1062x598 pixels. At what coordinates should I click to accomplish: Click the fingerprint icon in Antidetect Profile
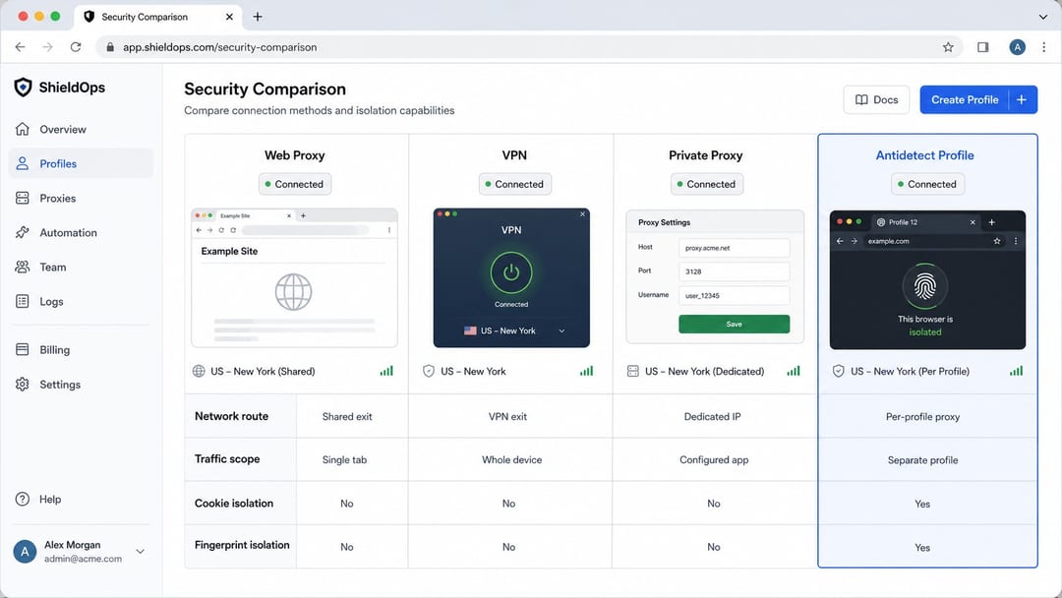(925, 286)
